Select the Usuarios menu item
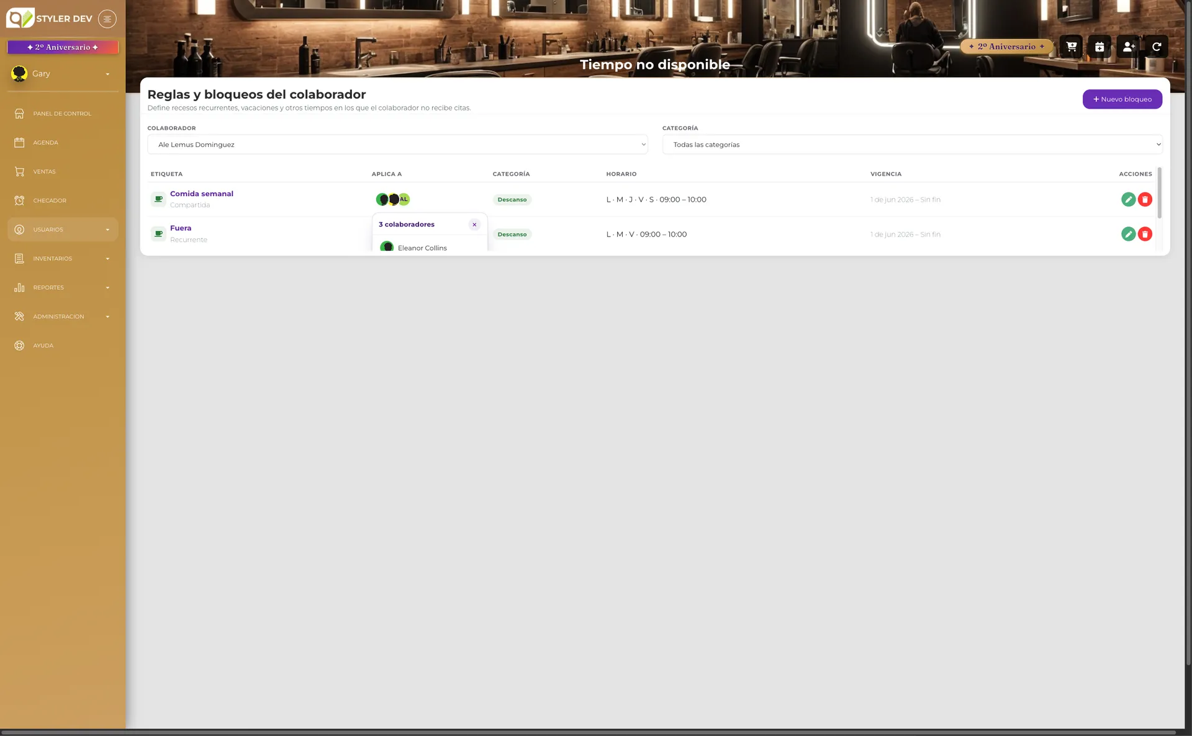The height and width of the screenshot is (736, 1192). (x=63, y=230)
